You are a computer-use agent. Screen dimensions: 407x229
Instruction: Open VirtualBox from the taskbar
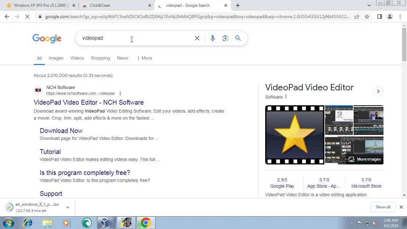click(105, 223)
